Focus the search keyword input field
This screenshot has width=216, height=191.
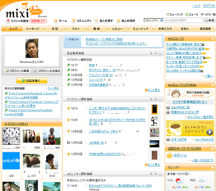coord(184,21)
